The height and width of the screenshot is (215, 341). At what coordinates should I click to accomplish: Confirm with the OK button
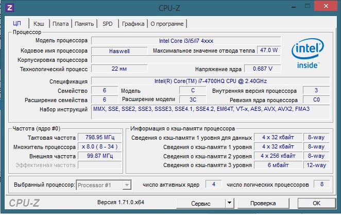[x=316, y=203]
